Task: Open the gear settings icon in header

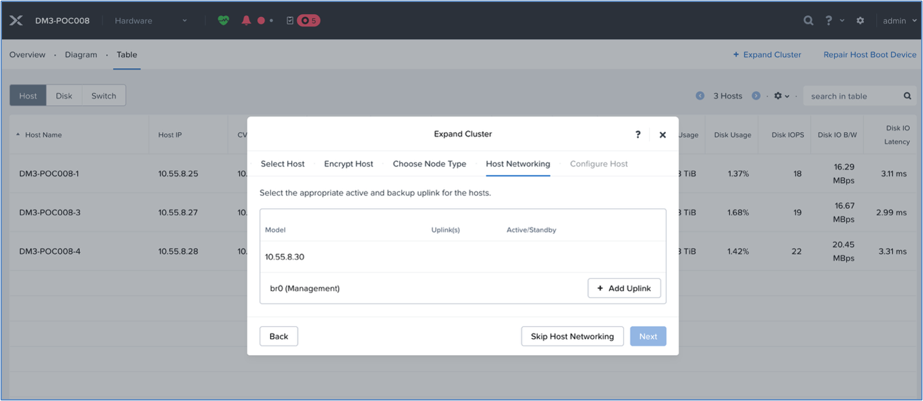Action: [x=860, y=21]
